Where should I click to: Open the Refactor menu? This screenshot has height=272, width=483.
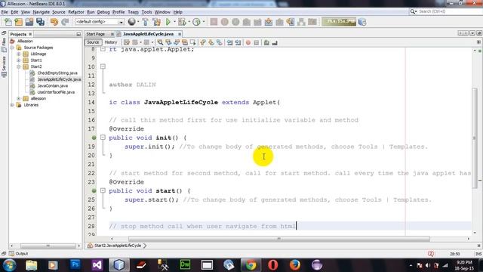click(76, 12)
